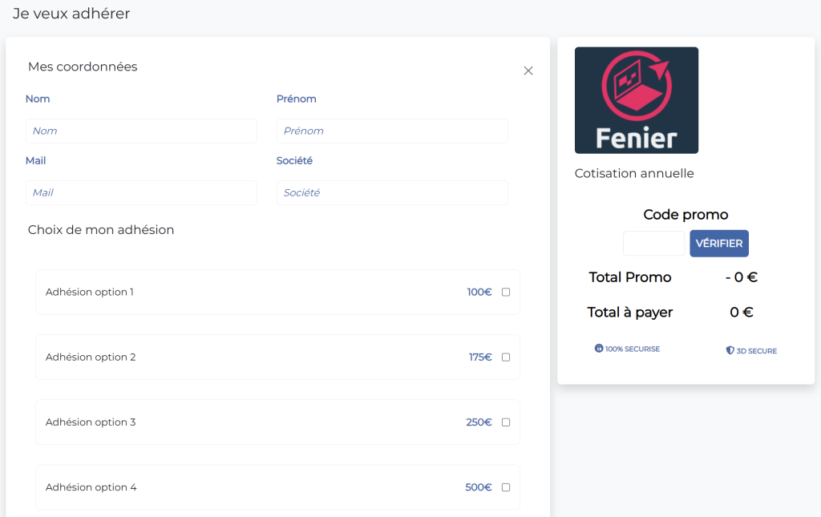The width and height of the screenshot is (821, 517).
Task: Click the Fenier logo image
Action: 637,100
